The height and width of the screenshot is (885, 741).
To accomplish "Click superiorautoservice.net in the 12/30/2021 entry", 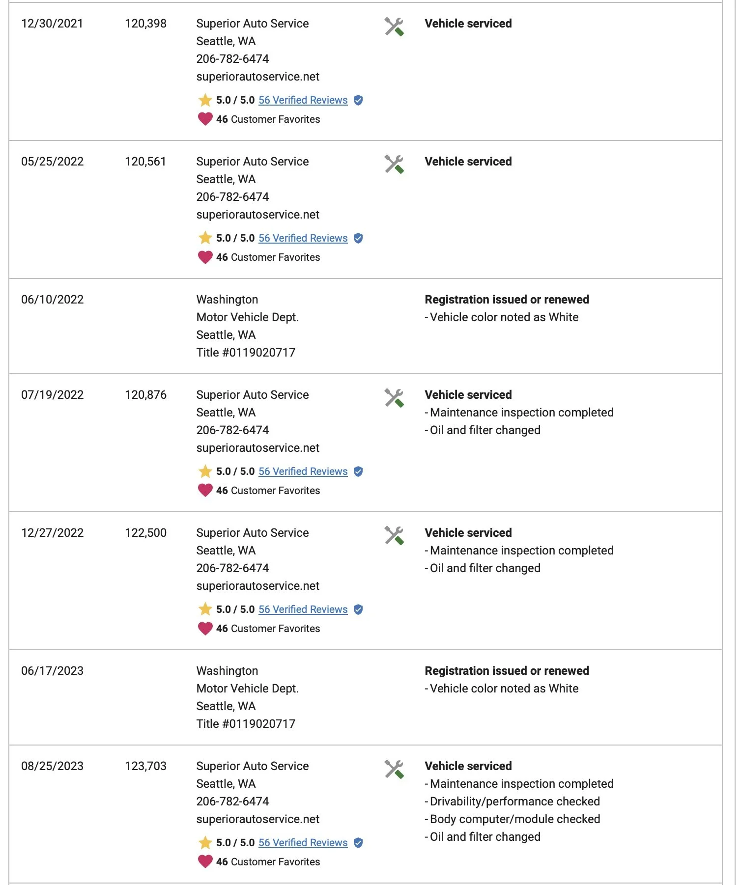I will click(x=257, y=77).
